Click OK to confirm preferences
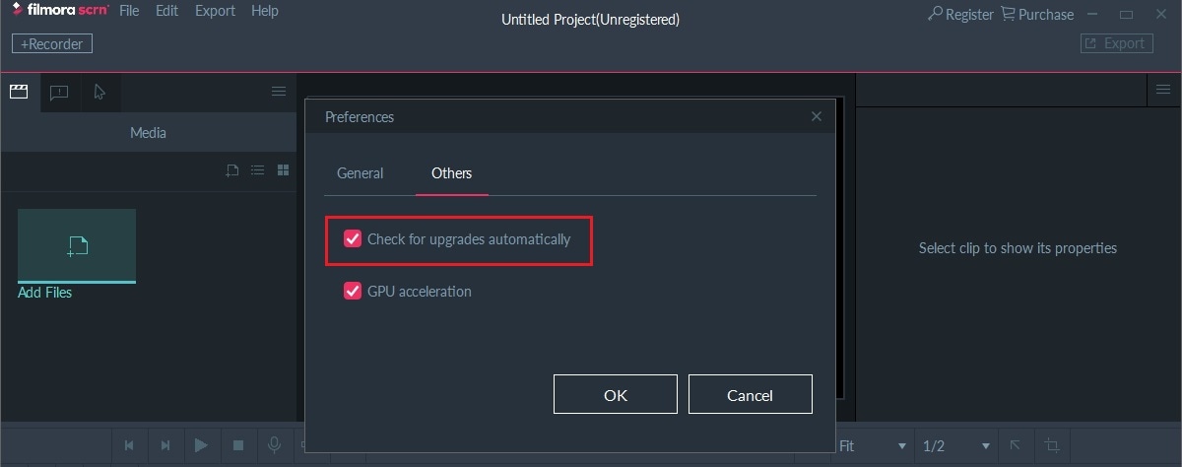This screenshot has width=1182, height=467. tap(615, 394)
